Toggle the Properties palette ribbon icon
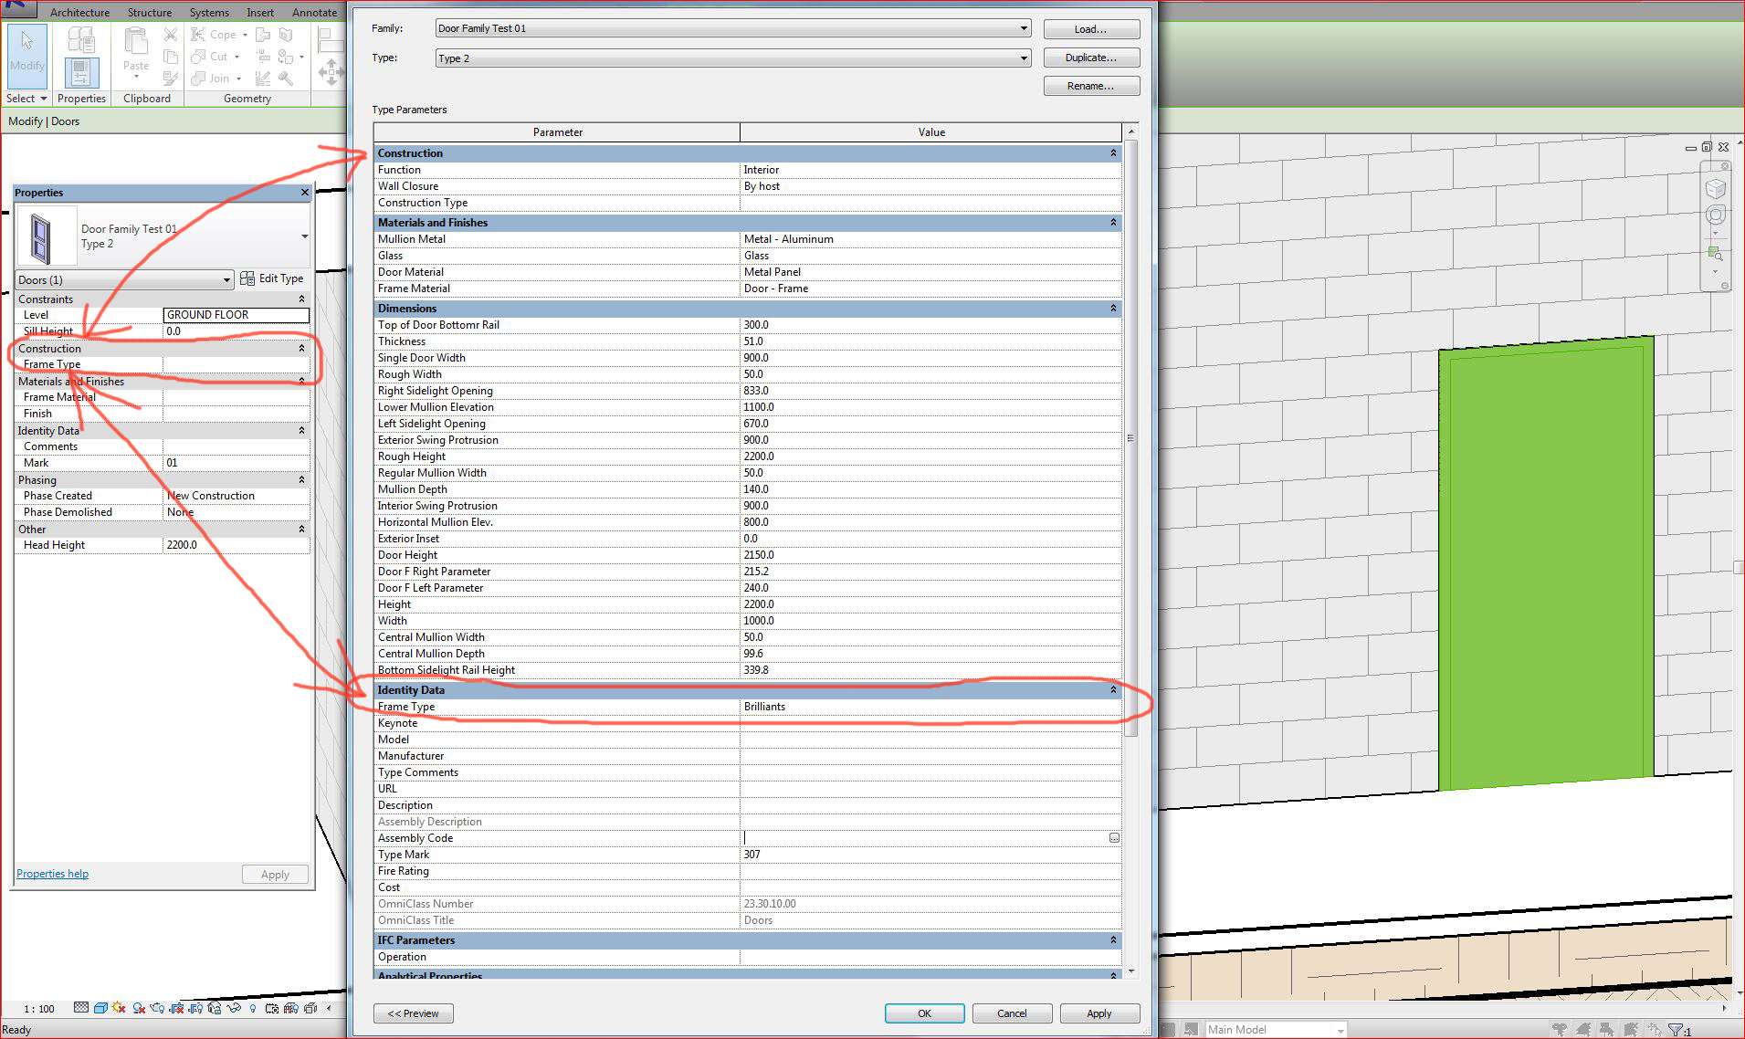Screen dimensions: 1745x1039 click(81, 72)
